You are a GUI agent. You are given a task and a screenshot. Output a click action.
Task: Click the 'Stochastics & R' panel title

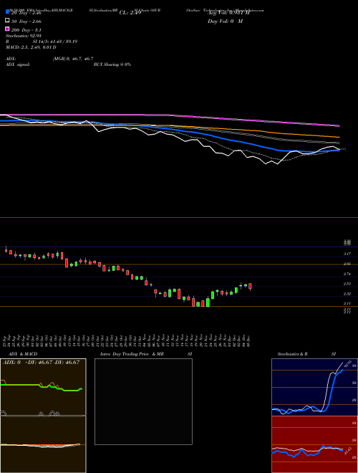(292, 354)
